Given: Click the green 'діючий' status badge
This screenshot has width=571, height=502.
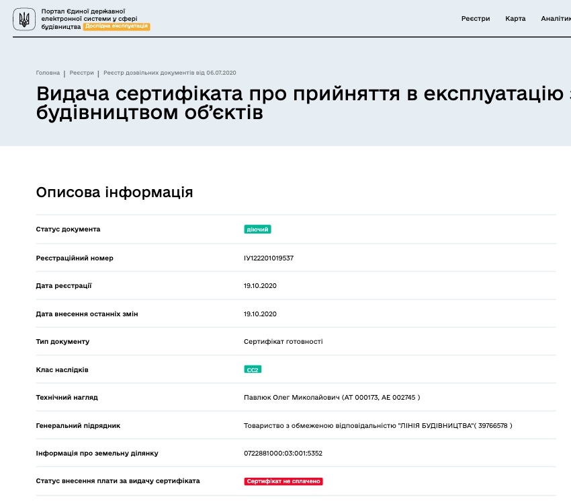Looking at the screenshot, I should [x=257, y=229].
